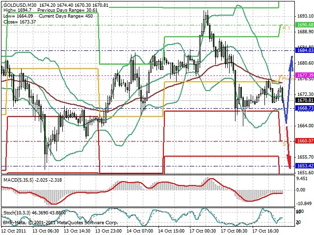Click the 13 Oct 23:00 time marker
The image size is (314, 235).
click(108, 231)
